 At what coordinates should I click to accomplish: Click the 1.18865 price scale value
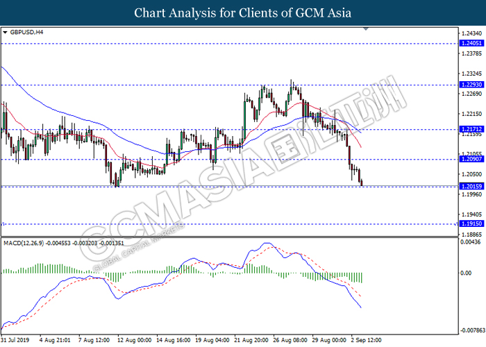click(x=471, y=235)
